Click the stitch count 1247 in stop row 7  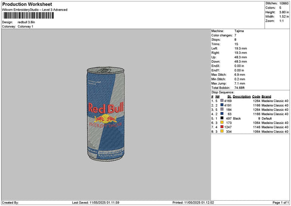click(228, 127)
